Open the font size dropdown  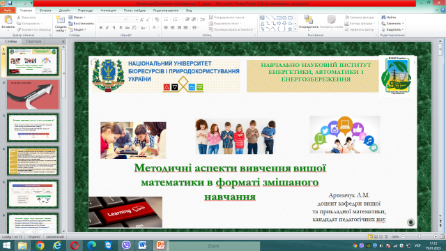coord(137,20)
